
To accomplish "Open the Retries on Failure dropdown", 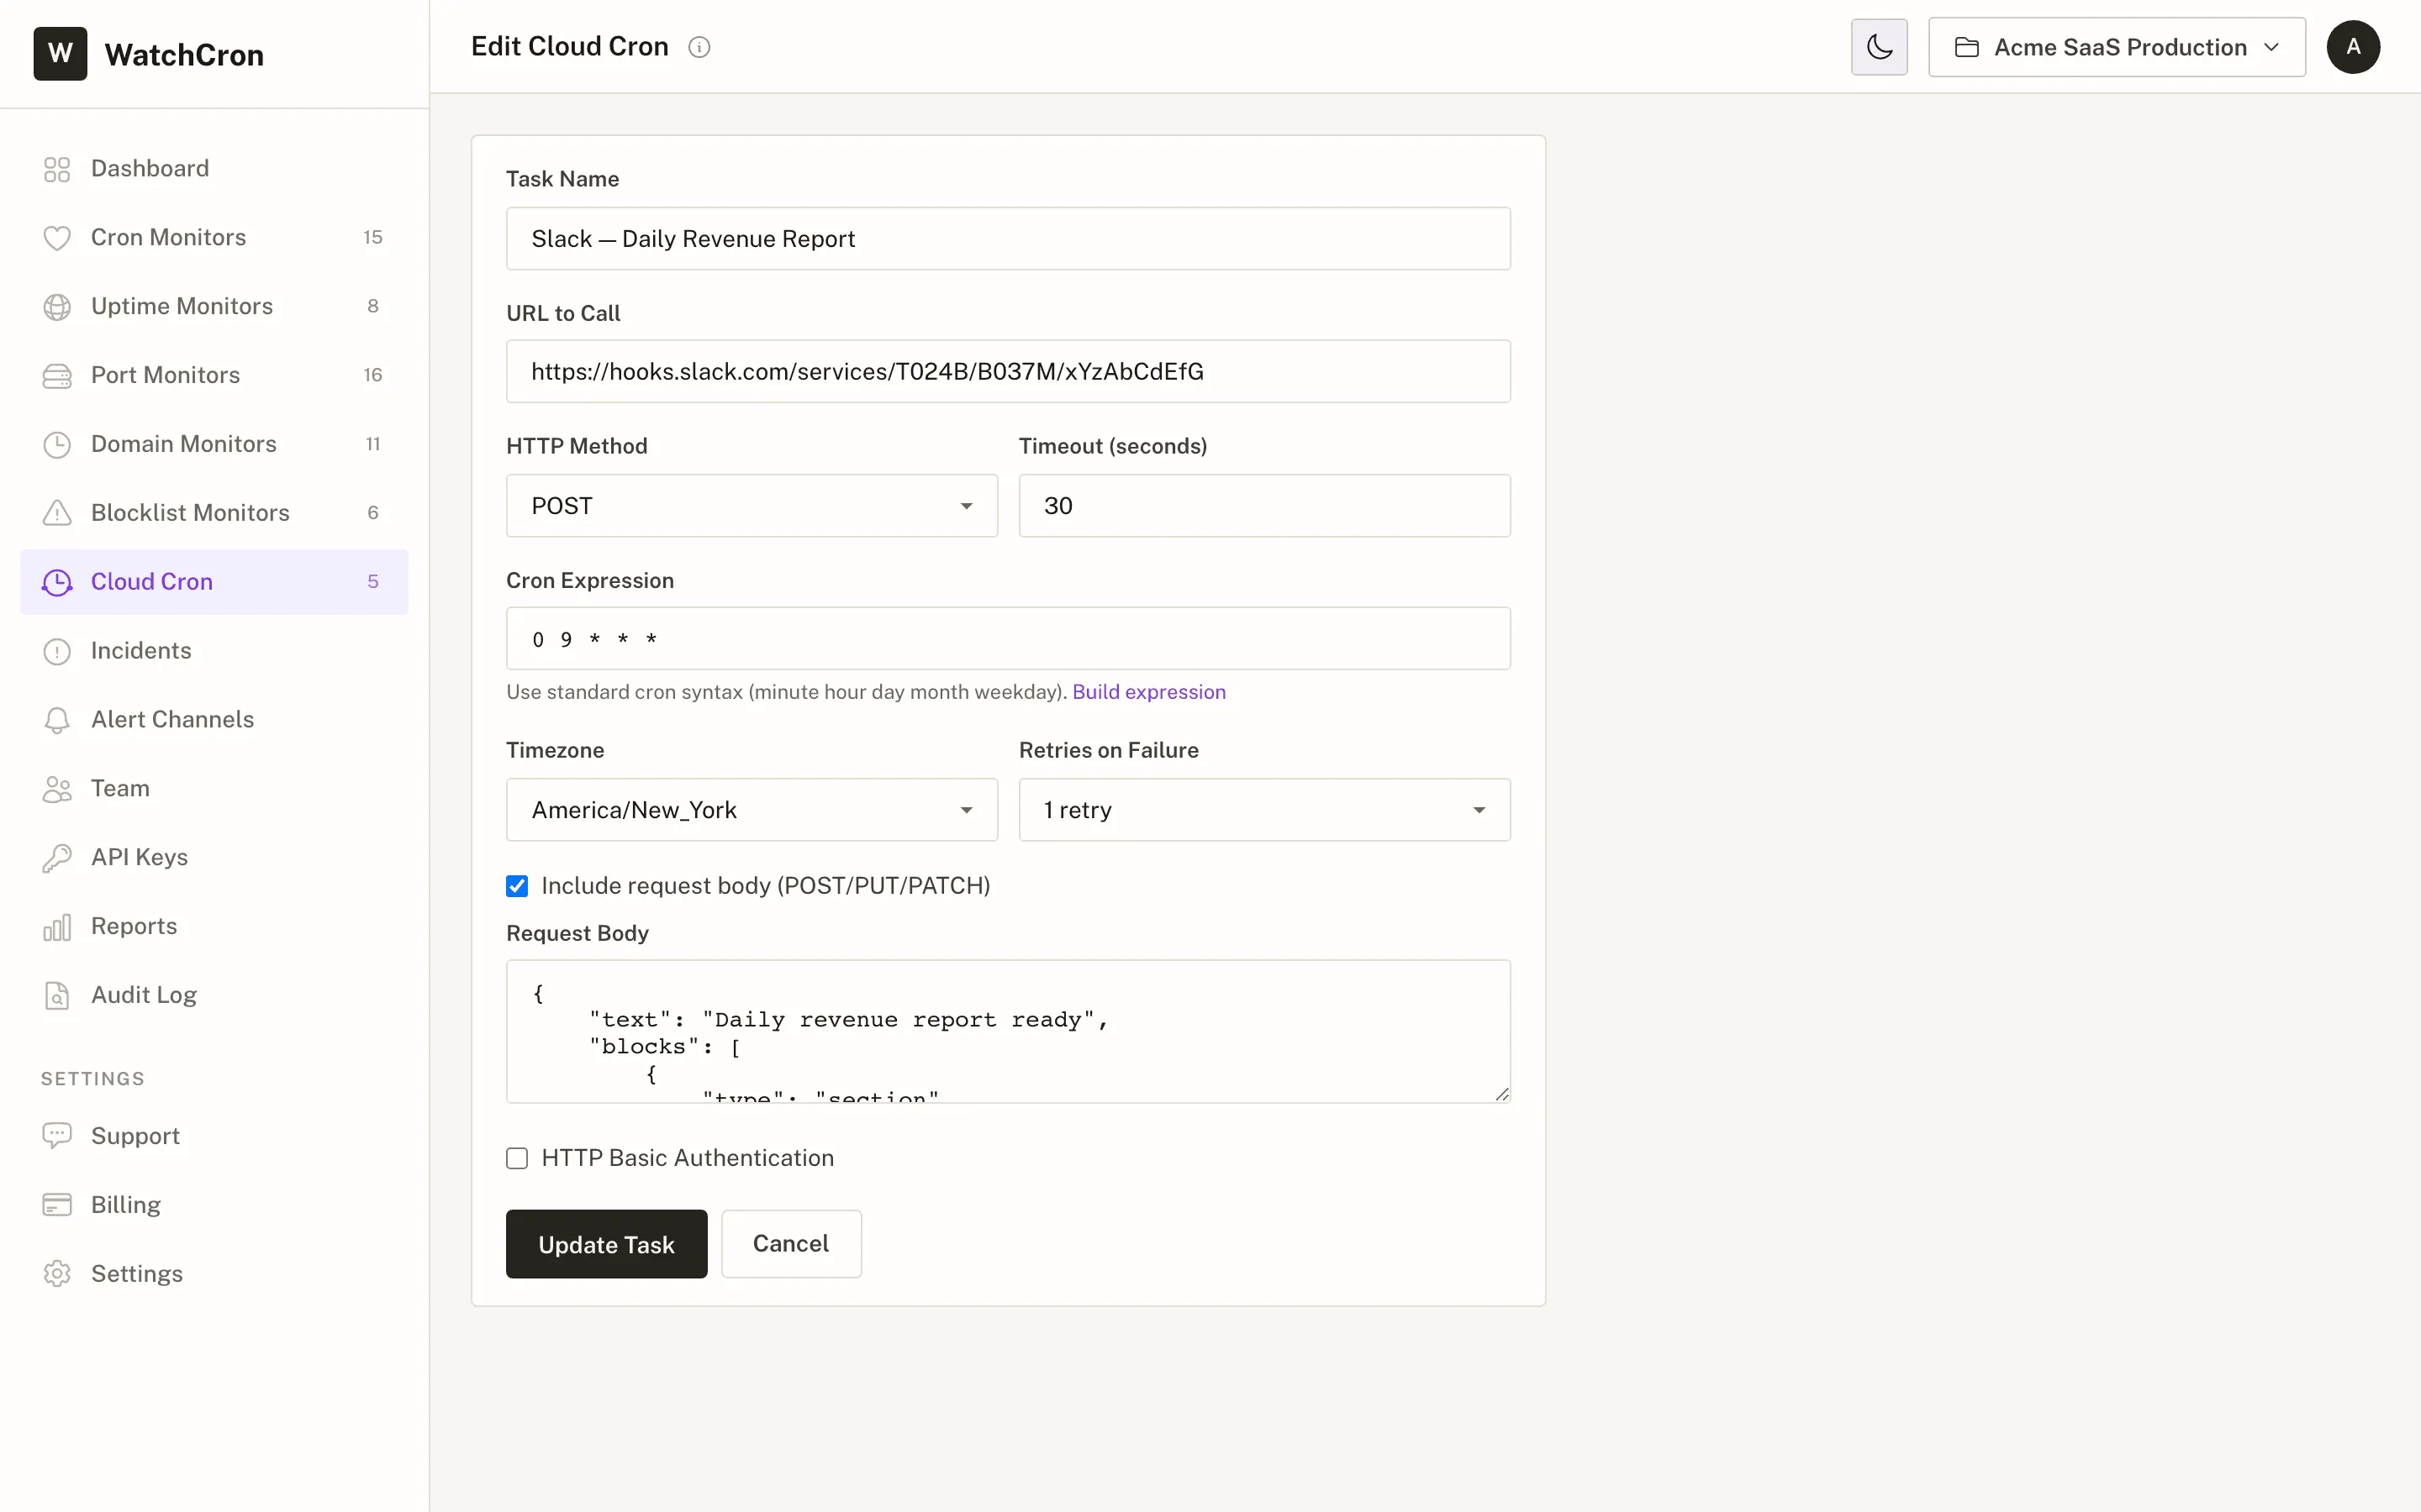I will (1264, 810).
